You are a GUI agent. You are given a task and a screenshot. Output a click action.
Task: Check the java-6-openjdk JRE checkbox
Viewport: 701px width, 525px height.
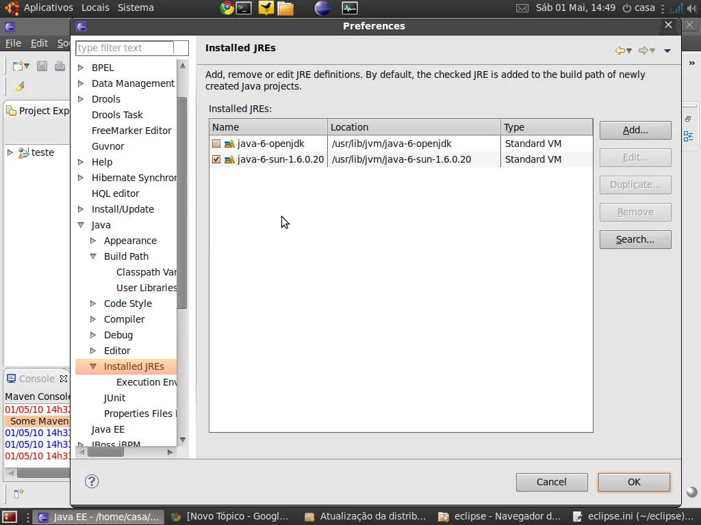[216, 144]
